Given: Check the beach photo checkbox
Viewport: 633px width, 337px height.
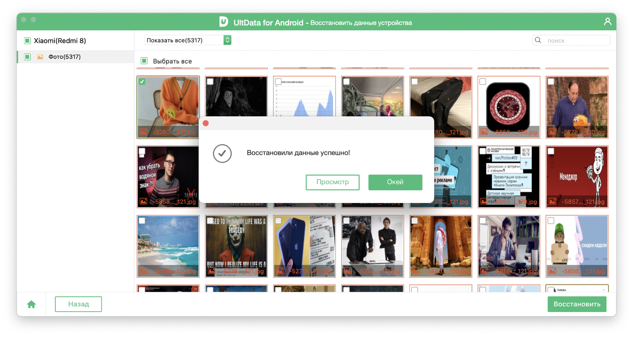Looking at the screenshot, I should [x=142, y=221].
